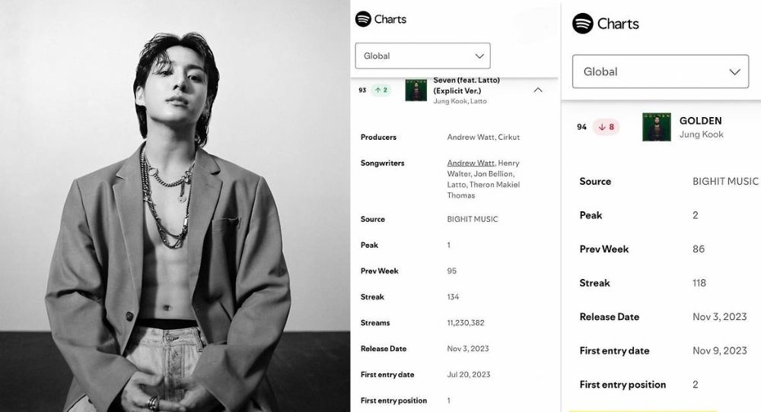The height and width of the screenshot is (412, 761).
Task: Click the rank number 94 entry
Action: (x=581, y=127)
